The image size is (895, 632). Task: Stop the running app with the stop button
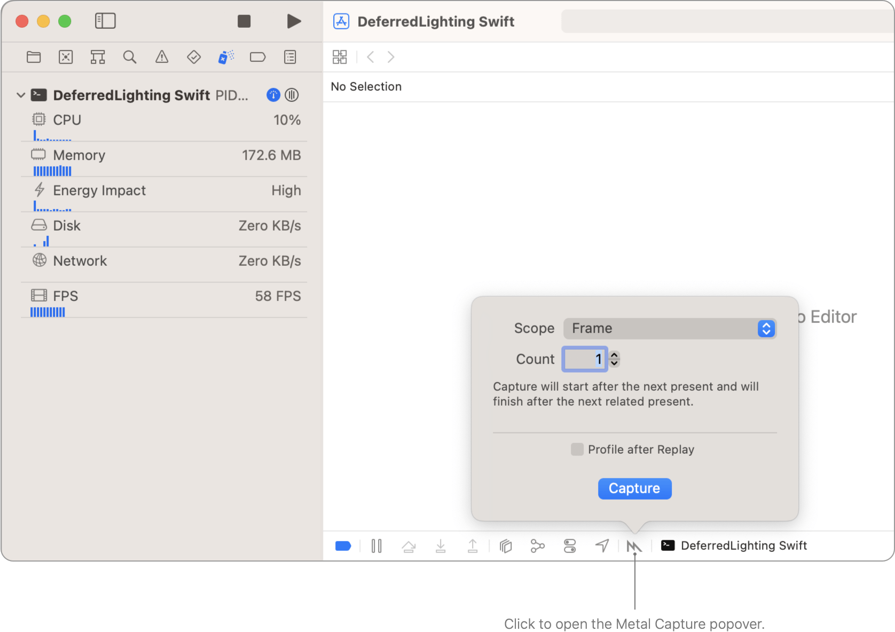[x=244, y=21]
